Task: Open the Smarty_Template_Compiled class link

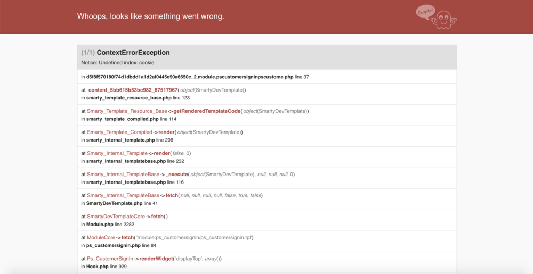Action: 119,132
